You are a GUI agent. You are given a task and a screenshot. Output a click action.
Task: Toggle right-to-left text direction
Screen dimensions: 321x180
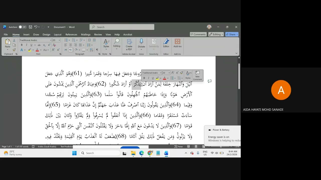coord(70,50)
